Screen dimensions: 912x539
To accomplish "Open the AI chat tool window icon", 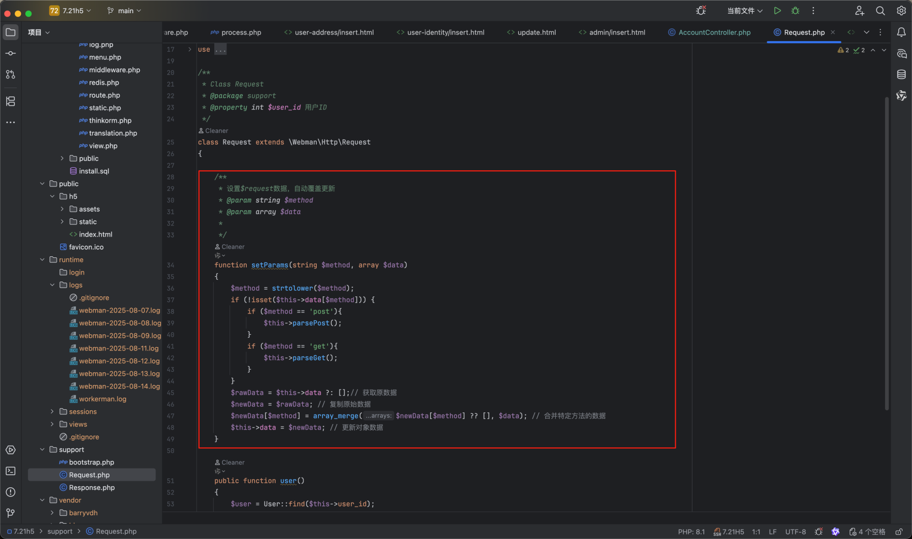I will point(901,54).
